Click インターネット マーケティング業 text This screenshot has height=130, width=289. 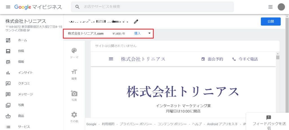pyautogui.click(x=183, y=106)
